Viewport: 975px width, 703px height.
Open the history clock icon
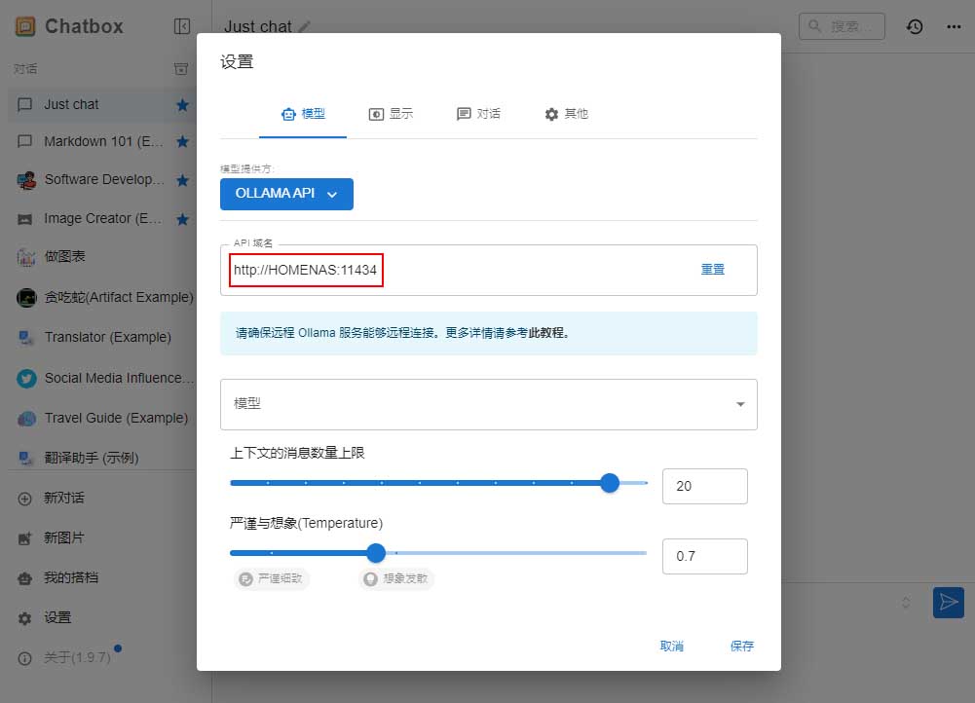tap(914, 26)
